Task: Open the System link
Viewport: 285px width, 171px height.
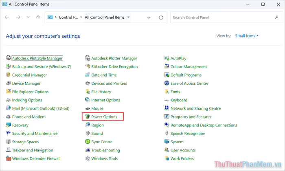Action: click(x=177, y=142)
